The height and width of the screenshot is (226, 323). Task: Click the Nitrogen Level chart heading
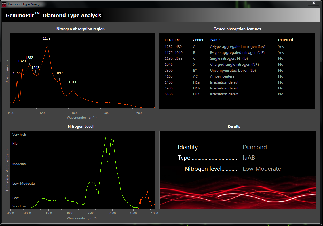(81, 127)
